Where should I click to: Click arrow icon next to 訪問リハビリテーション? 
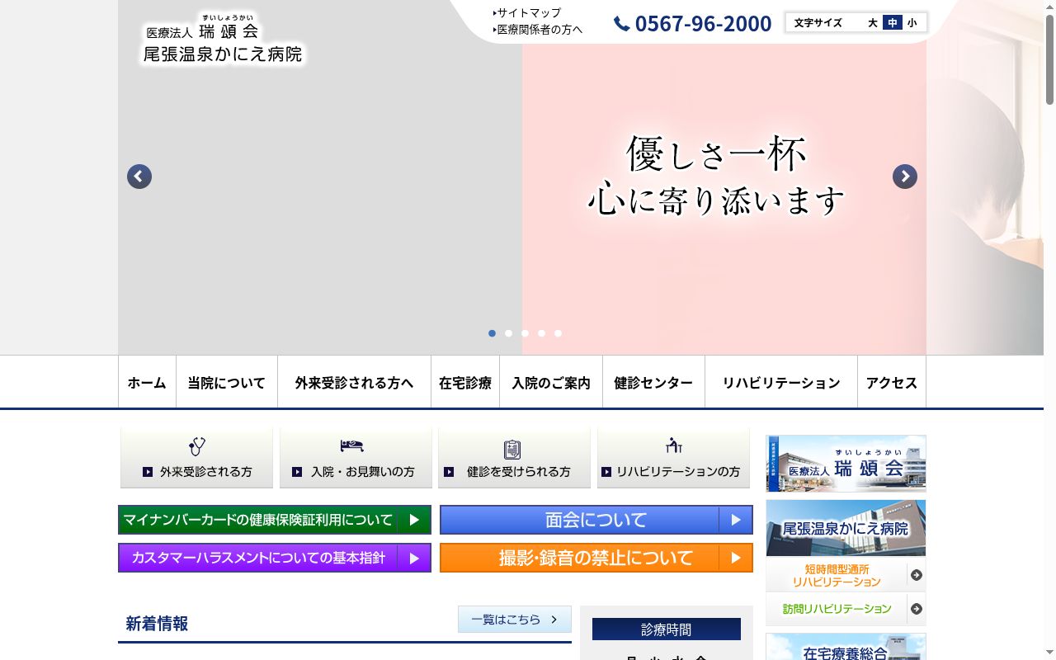coord(916,609)
